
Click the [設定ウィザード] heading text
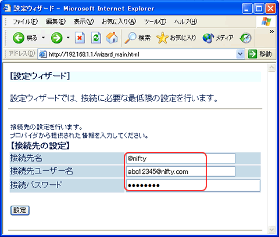click(40, 76)
